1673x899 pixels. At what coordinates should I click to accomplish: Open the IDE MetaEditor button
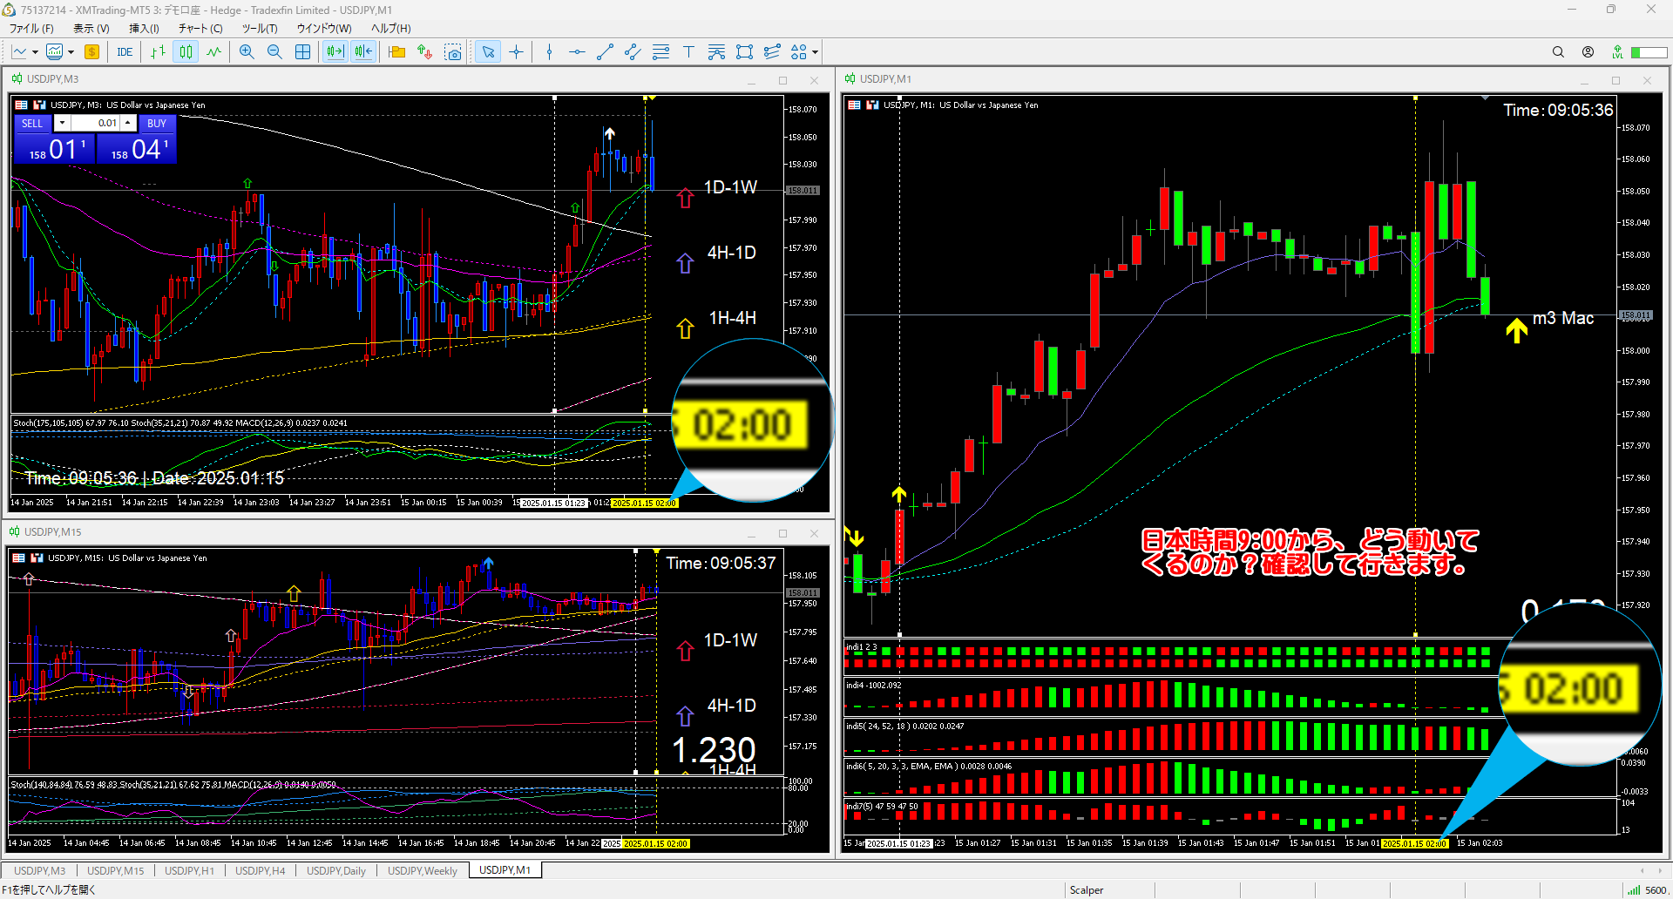click(125, 52)
